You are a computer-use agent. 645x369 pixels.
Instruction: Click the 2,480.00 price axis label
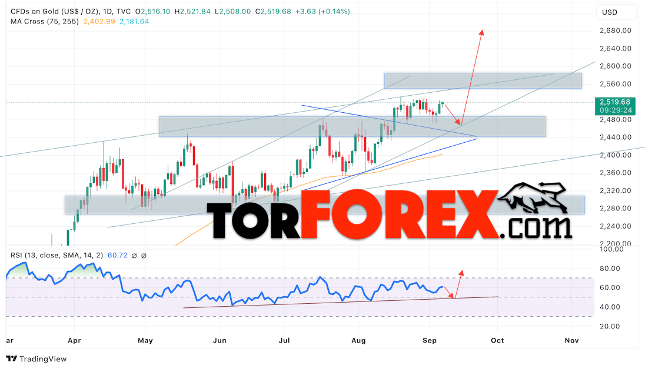pyautogui.click(x=616, y=120)
